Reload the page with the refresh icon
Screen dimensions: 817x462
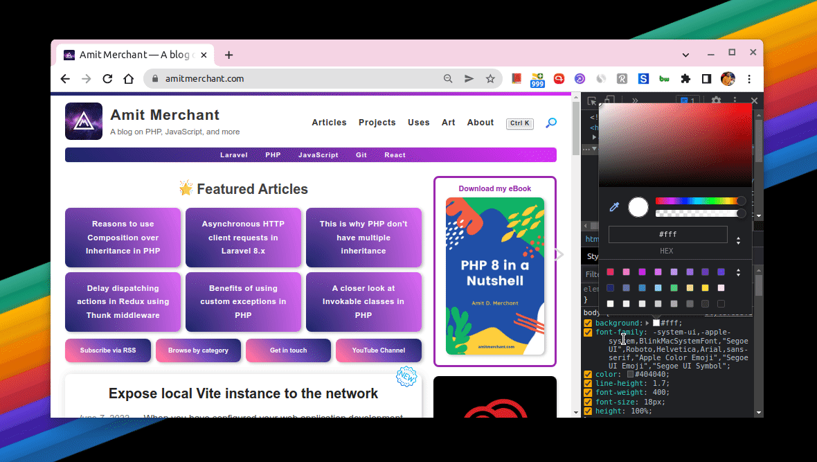pos(107,79)
